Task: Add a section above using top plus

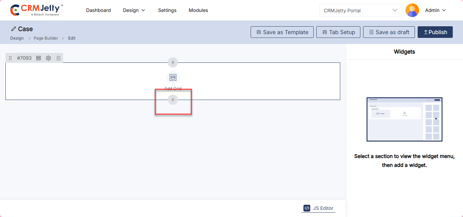Action: (173, 62)
